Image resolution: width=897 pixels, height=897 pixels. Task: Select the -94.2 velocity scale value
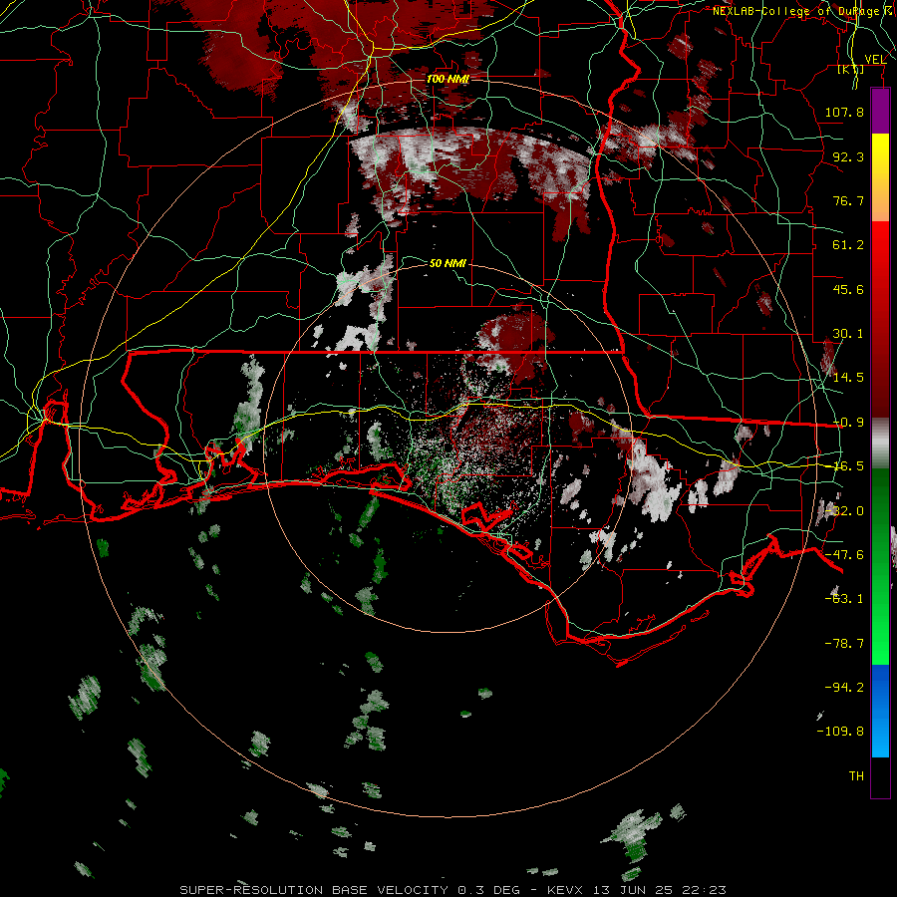pos(844,687)
